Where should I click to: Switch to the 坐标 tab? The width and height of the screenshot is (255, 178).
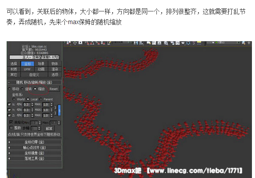pos(28,64)
